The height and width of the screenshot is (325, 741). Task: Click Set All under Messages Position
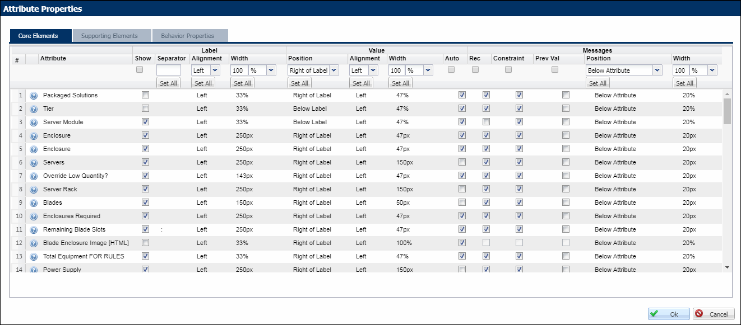597,82
